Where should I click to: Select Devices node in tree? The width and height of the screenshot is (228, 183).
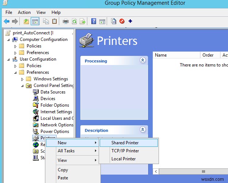48,99
